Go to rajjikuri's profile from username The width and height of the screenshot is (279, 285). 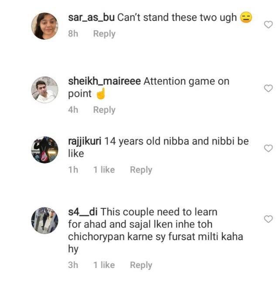click(85, 141)
